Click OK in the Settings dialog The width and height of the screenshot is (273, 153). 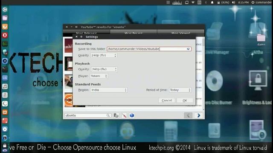click(x=185, y=100)
